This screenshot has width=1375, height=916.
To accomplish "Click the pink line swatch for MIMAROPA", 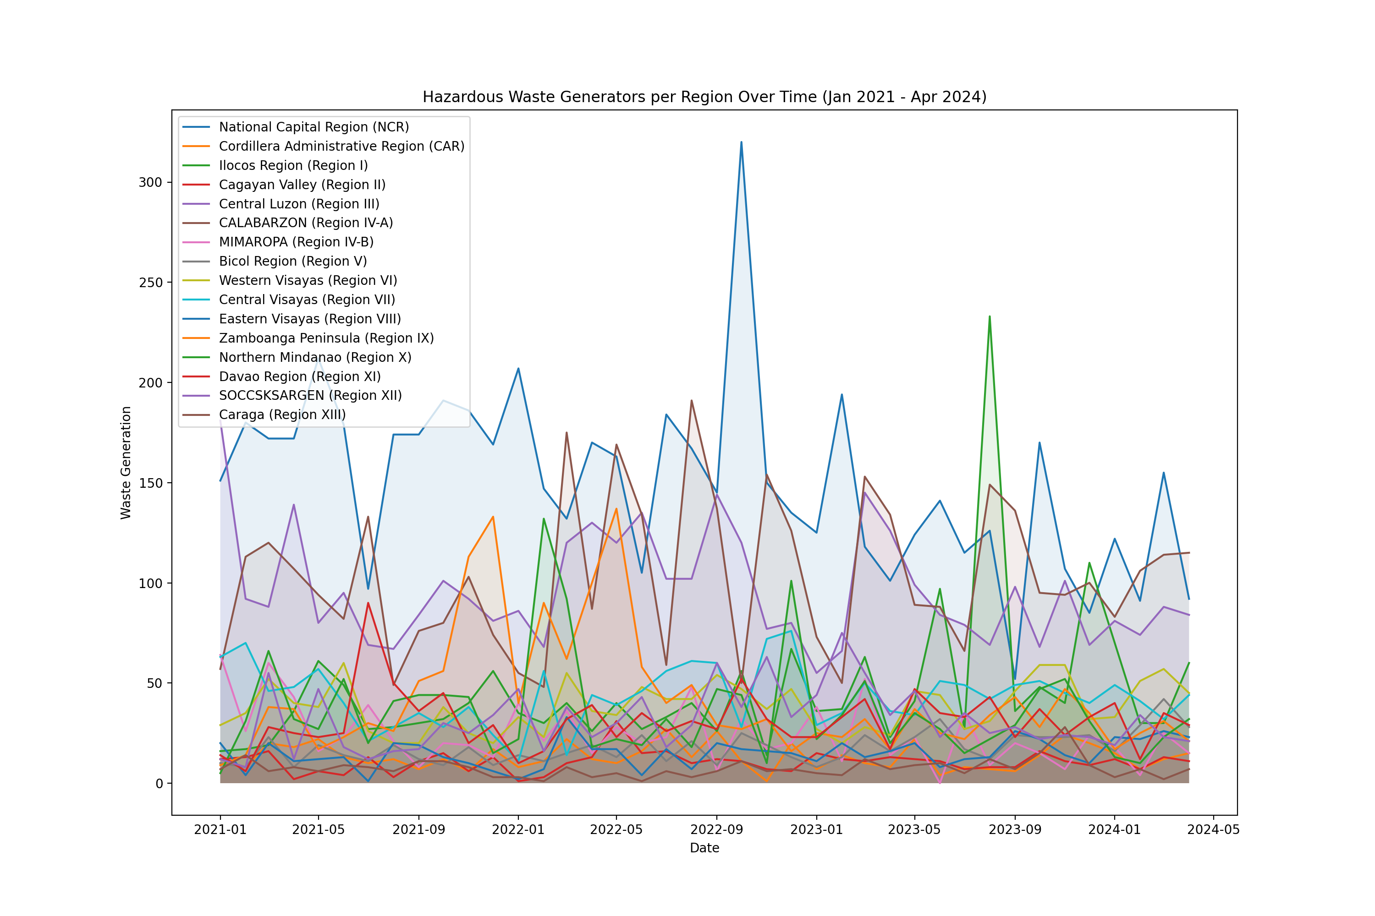I will point(196,242).
